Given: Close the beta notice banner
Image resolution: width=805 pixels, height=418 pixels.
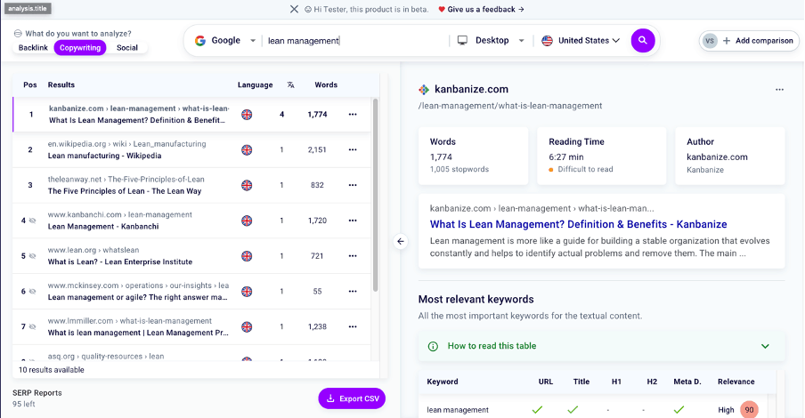Looking at the screenshot, I should [294, 9].
